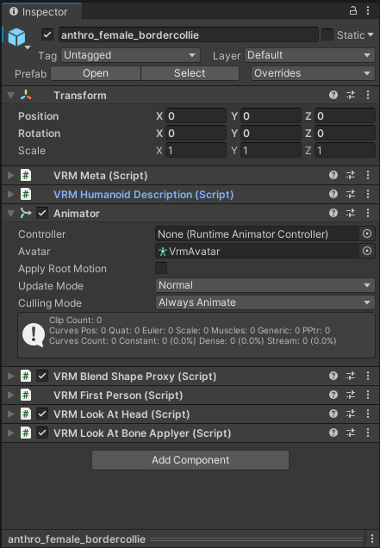The width and height of the screenshot is (380, 548).
Task: Open VRM Meta three-dot menu
Action: 368,175
